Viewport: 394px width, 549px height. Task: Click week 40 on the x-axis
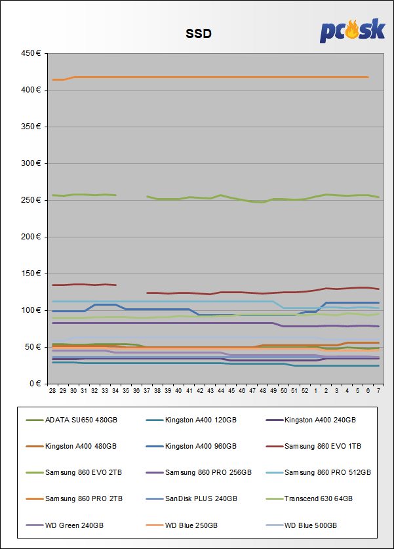178,391
